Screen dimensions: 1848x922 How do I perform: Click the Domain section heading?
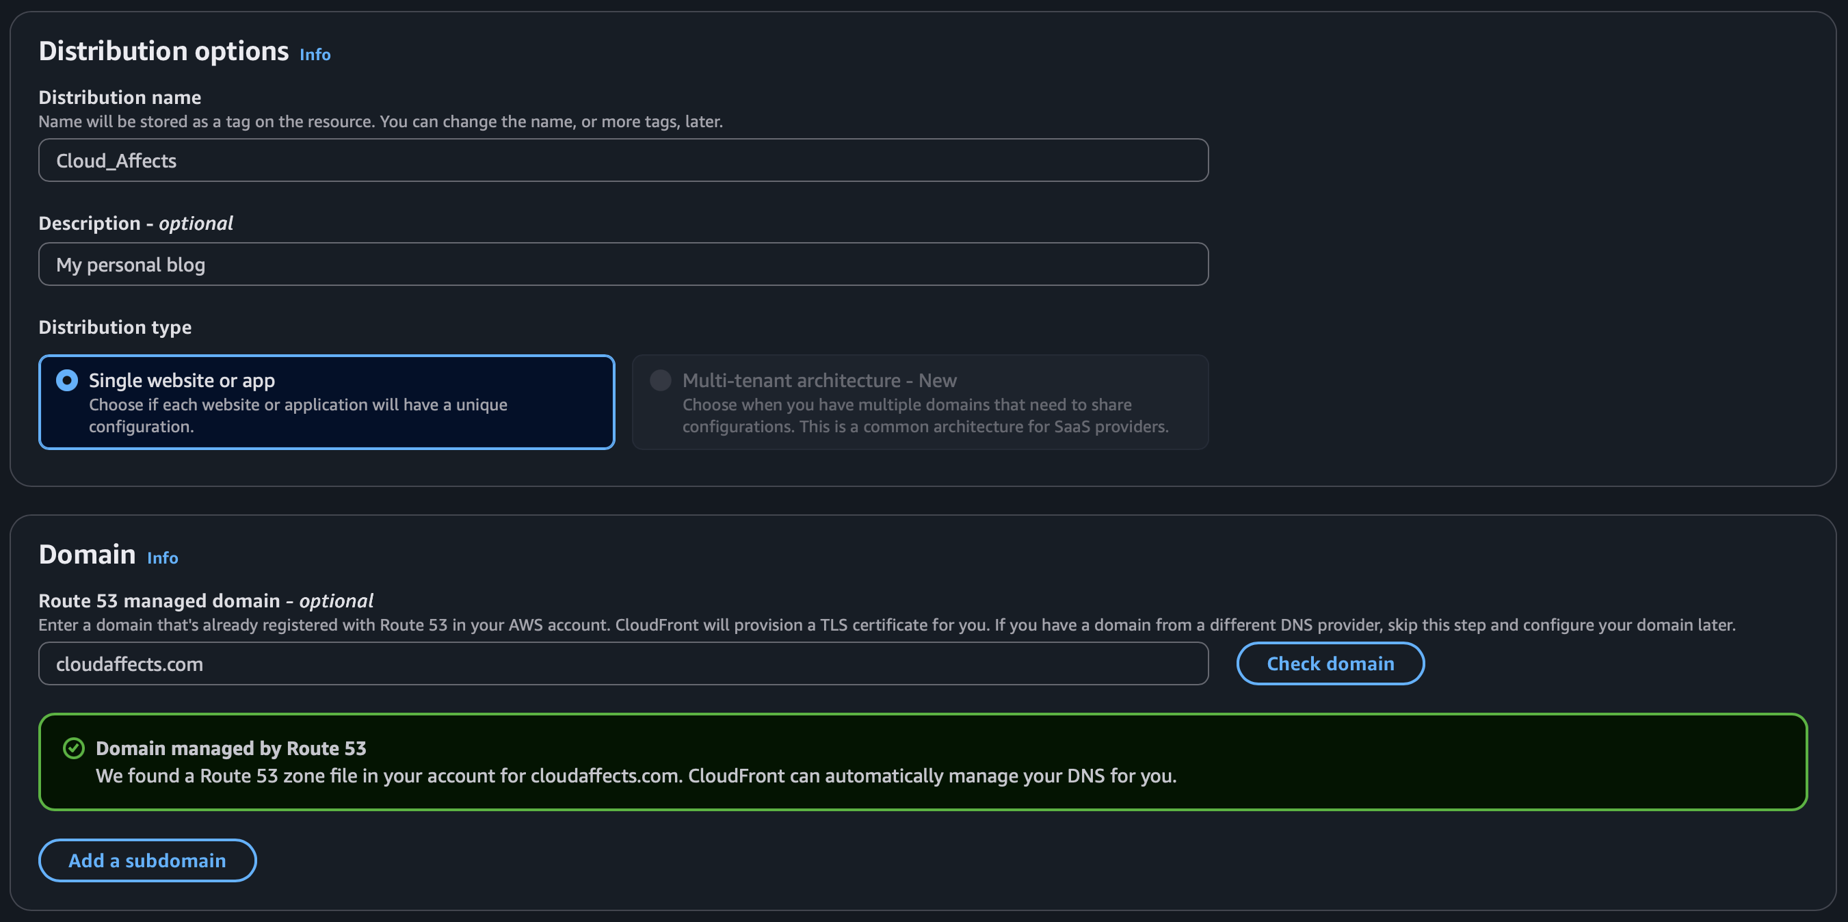pos(87,555)
